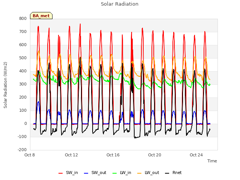Click the black Rnet legend swatch
Viewport: 240px width, 180px height.
[167, 173]
